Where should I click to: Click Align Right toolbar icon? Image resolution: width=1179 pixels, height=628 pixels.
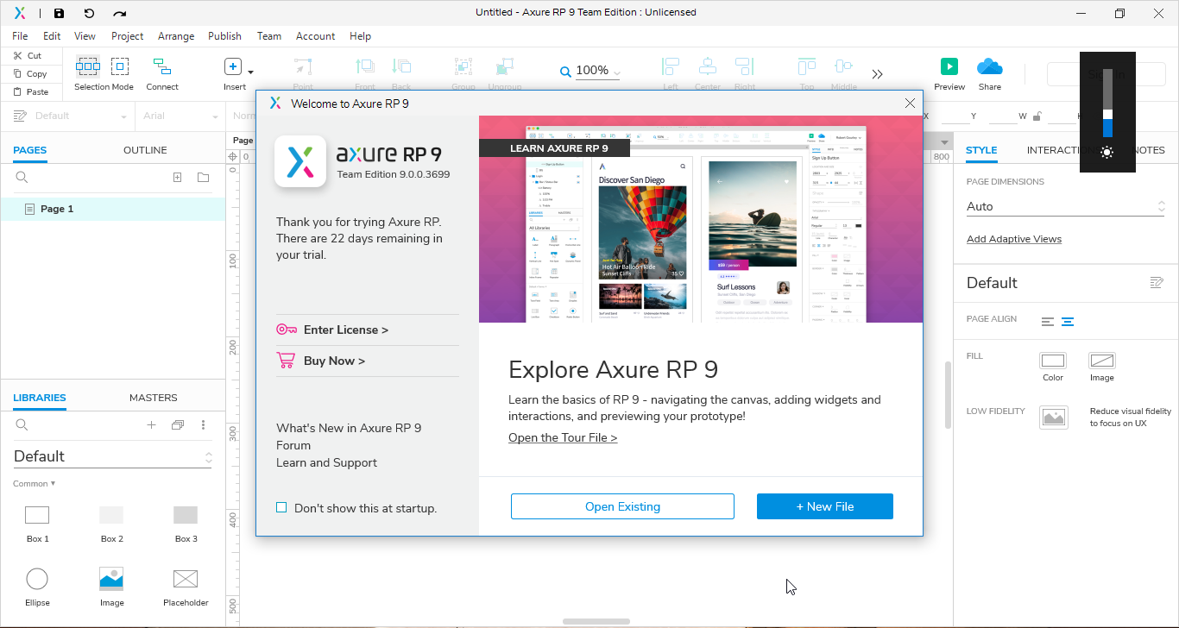(x=744, y=66)
